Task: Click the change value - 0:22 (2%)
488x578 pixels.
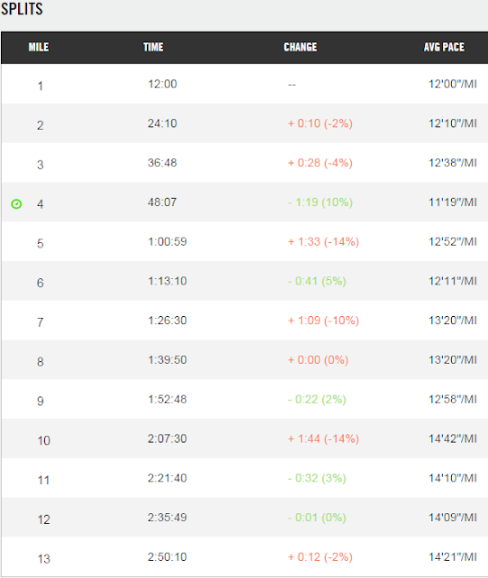Action: (x=317, y=399)
